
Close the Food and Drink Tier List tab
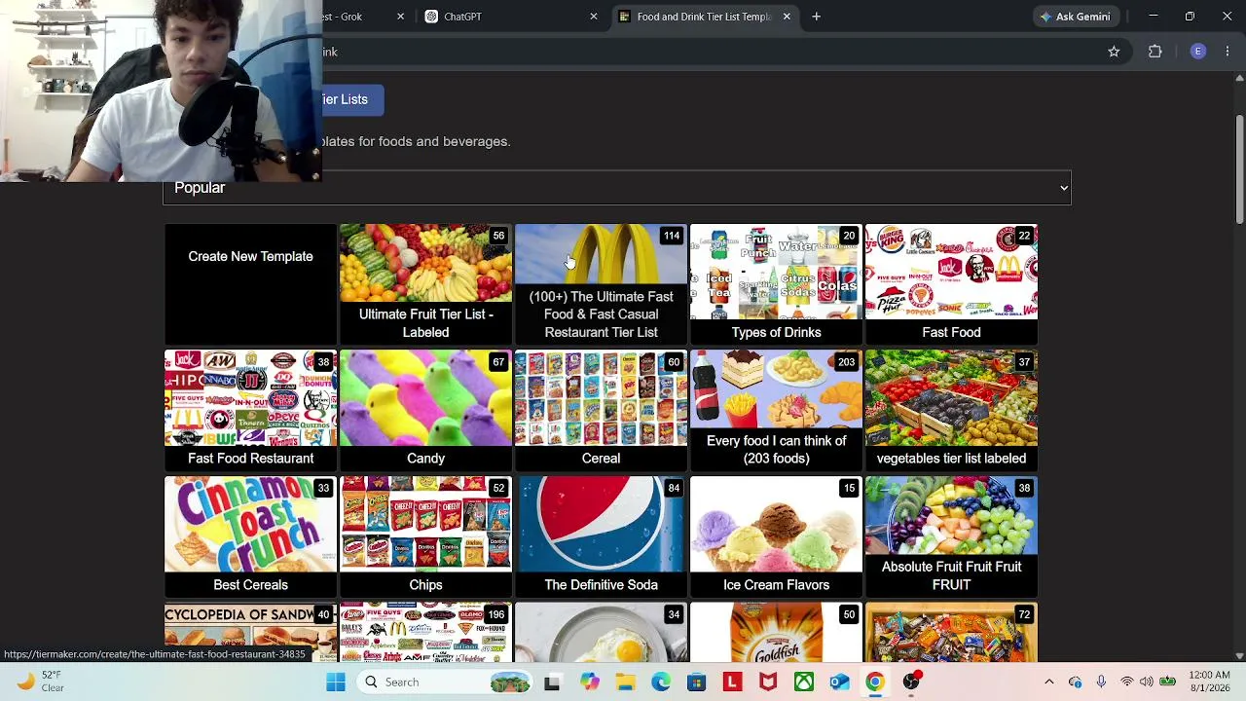coord(787,17)
